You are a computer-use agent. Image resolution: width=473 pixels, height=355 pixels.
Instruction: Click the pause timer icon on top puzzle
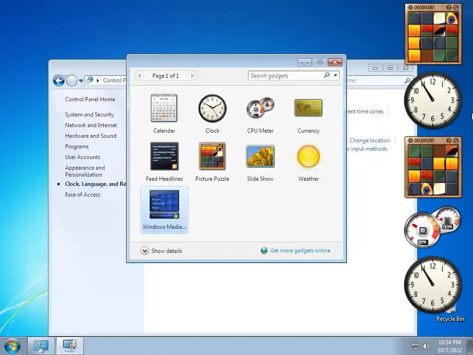(411, 7)
